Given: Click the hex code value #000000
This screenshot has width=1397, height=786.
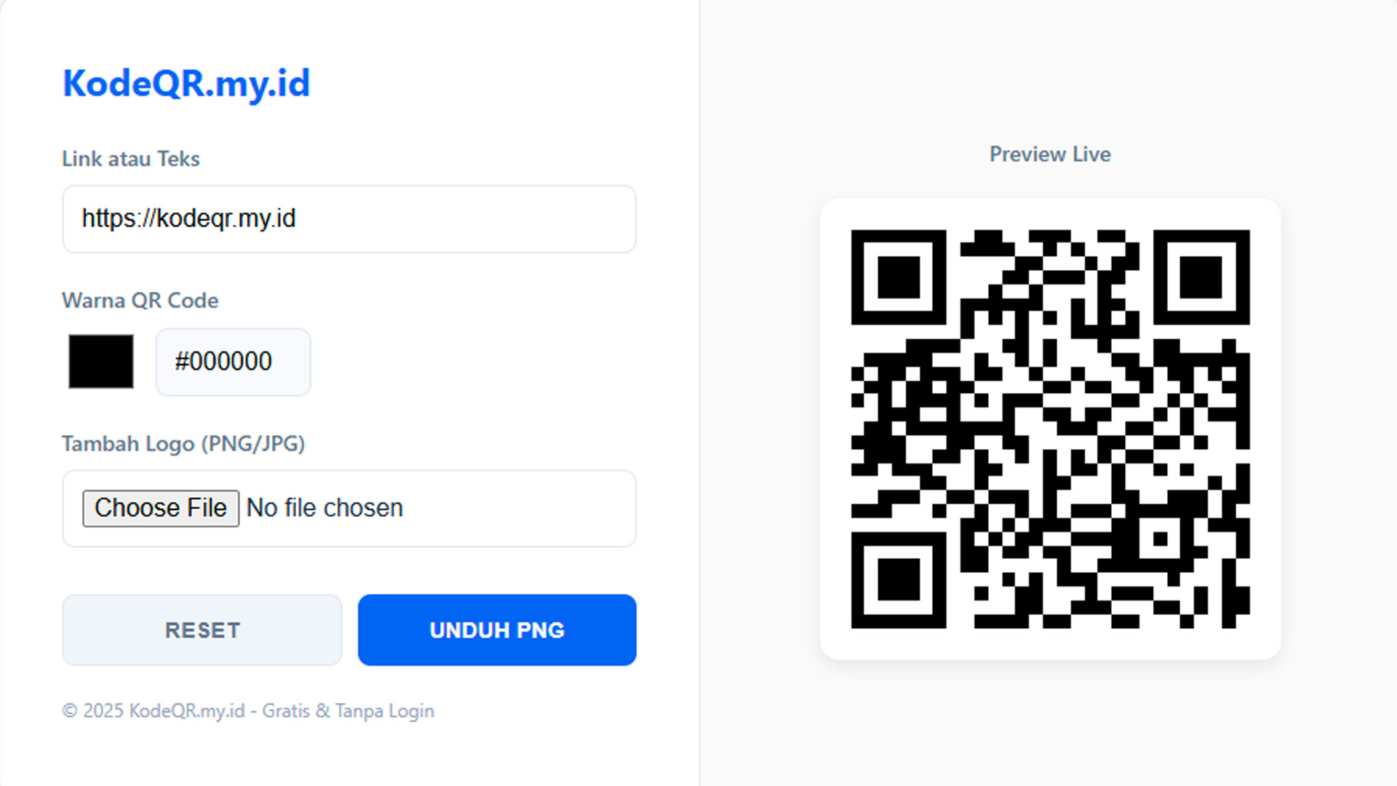Looking at the screenshot, I should 223,362.
